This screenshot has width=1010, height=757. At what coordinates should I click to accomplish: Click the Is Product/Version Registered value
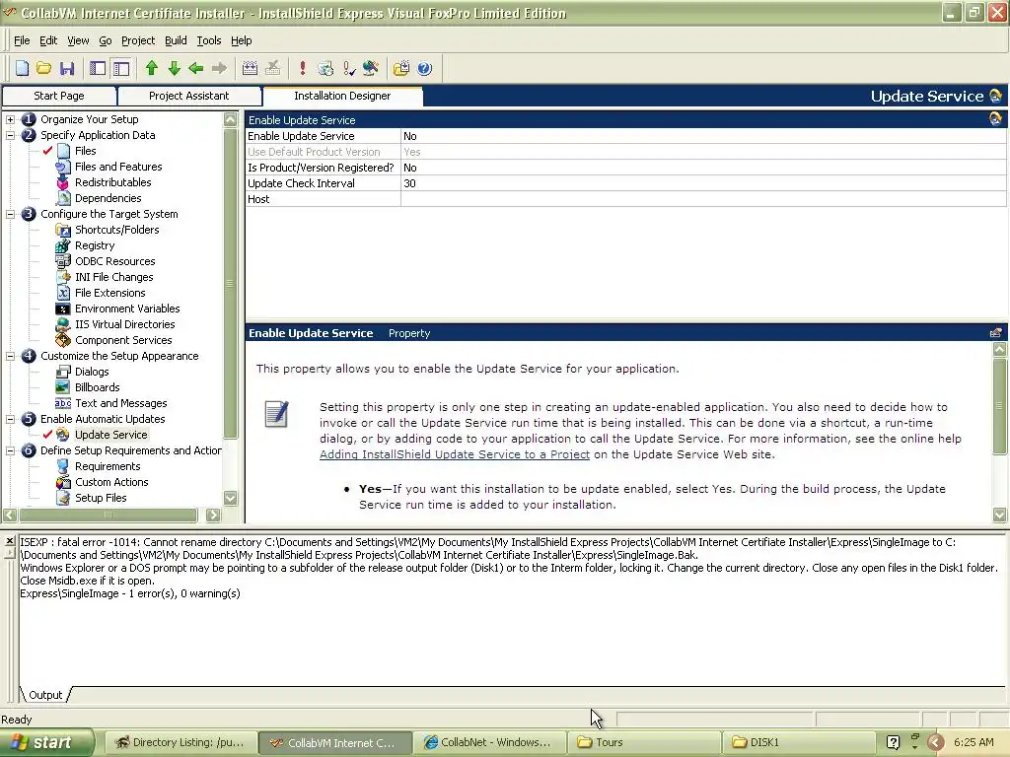coord(702,168)
